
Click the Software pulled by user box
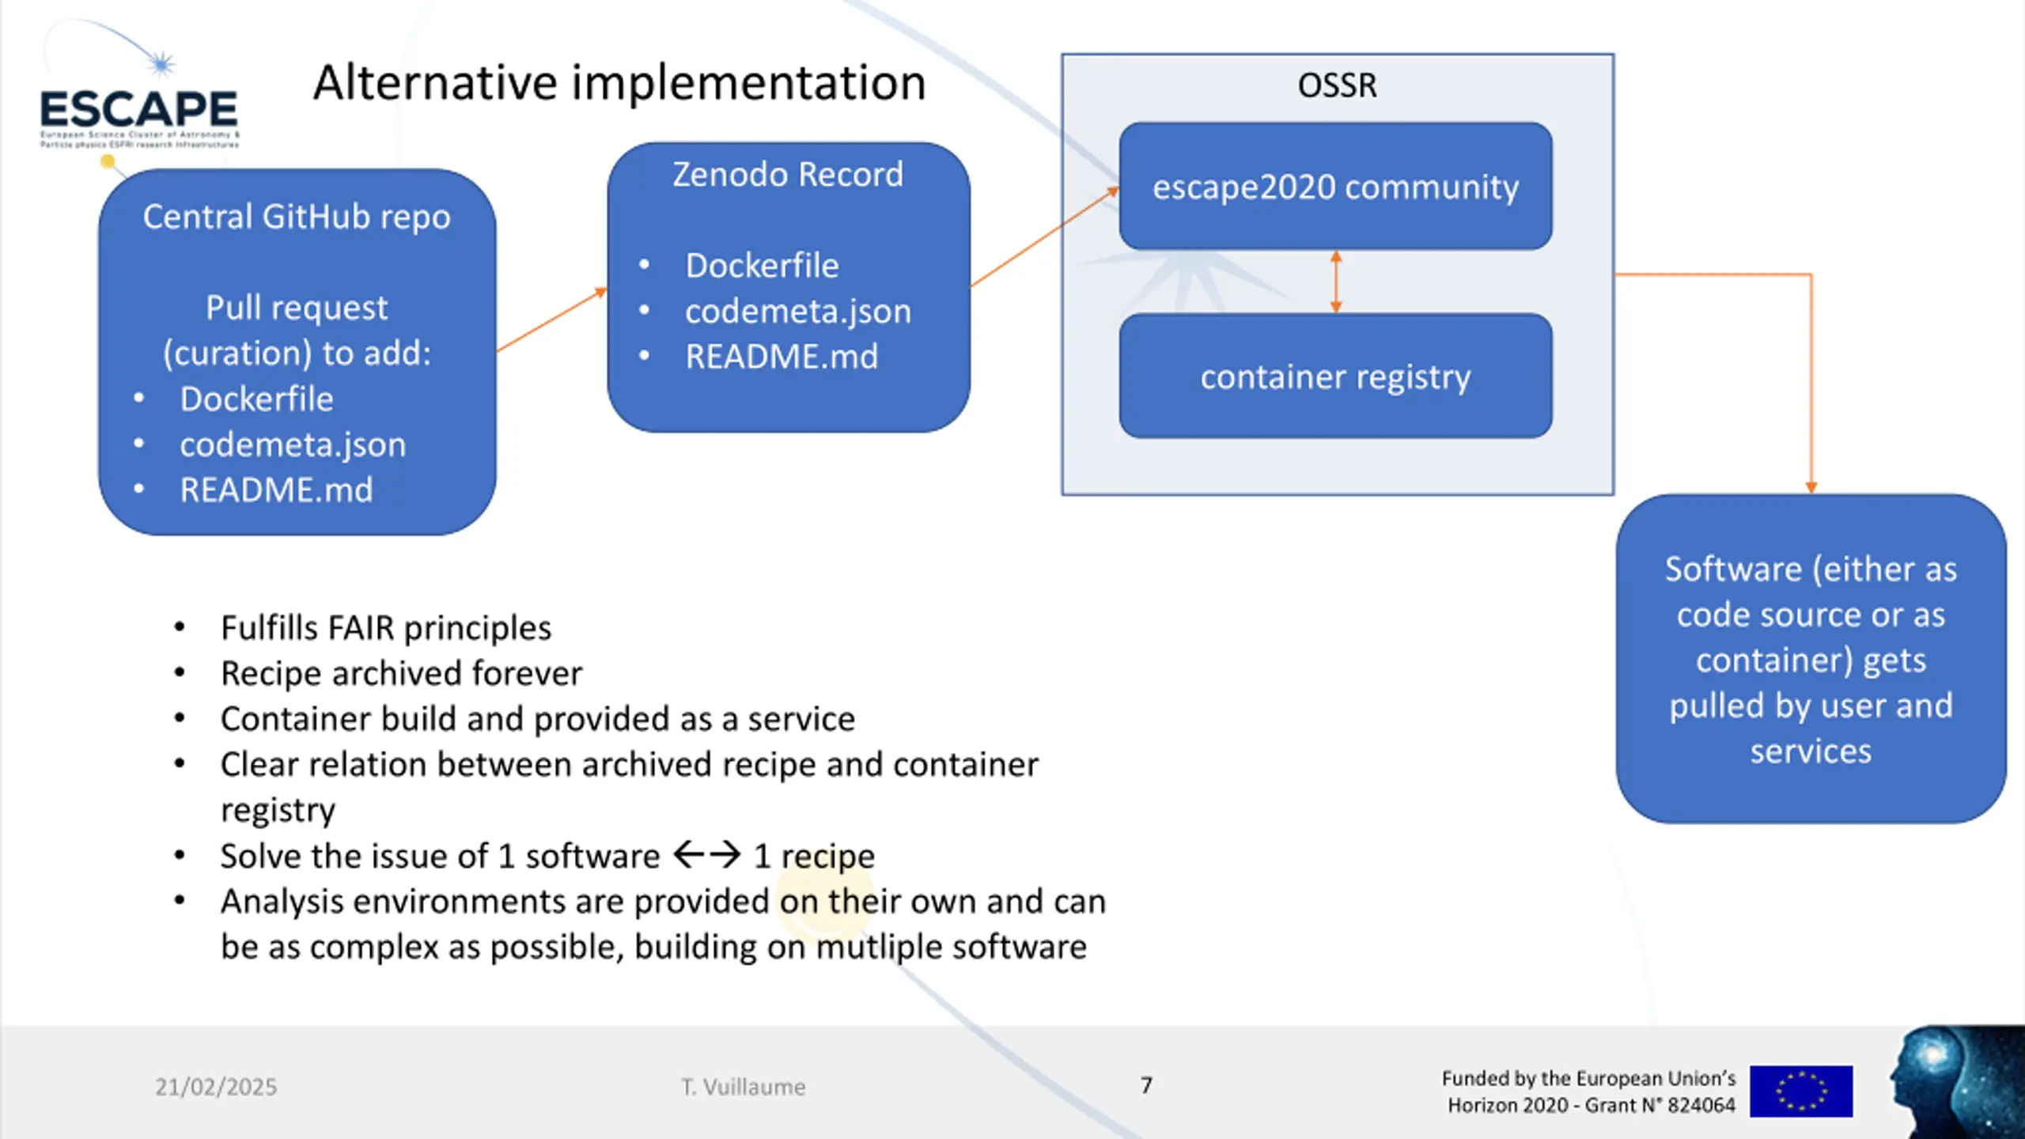coord(1811,659)
